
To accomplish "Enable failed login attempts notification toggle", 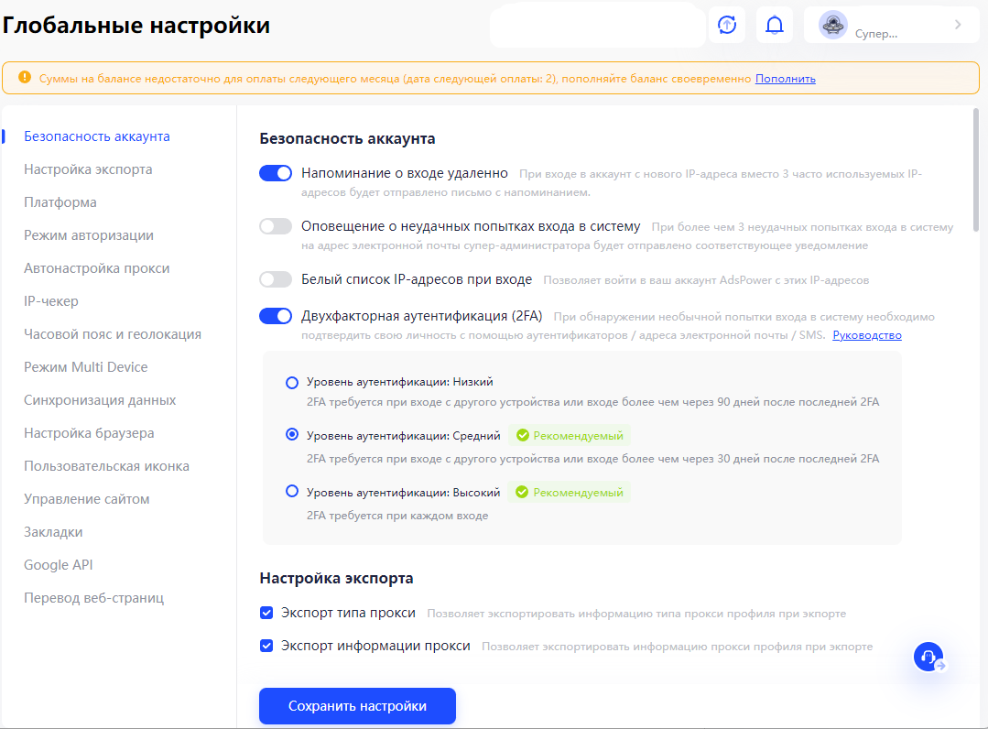I will tap(276, 226).
